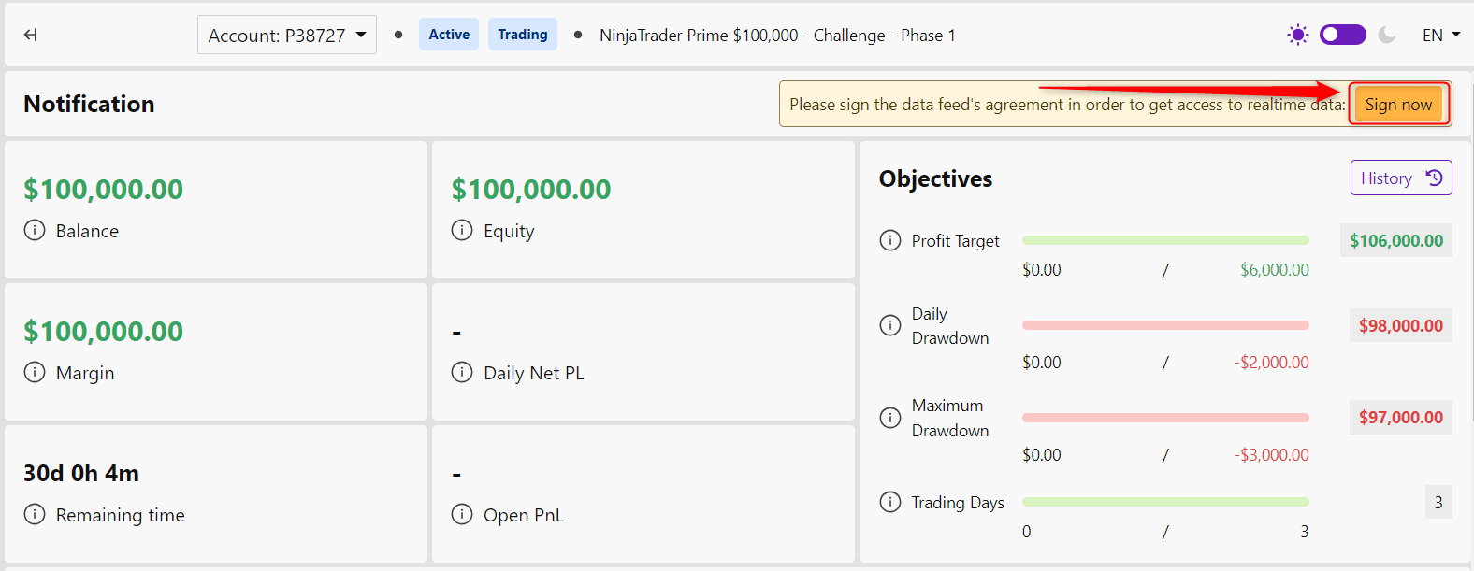Open the Trading Days info icon

click(890, 502)
